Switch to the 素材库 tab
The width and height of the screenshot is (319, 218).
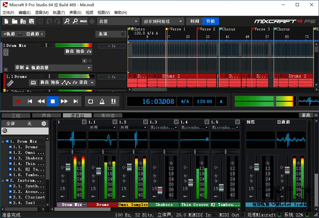pyautogui.click(x=108, y=116)
